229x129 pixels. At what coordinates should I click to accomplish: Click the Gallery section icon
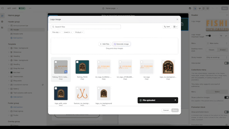[11, 89]
